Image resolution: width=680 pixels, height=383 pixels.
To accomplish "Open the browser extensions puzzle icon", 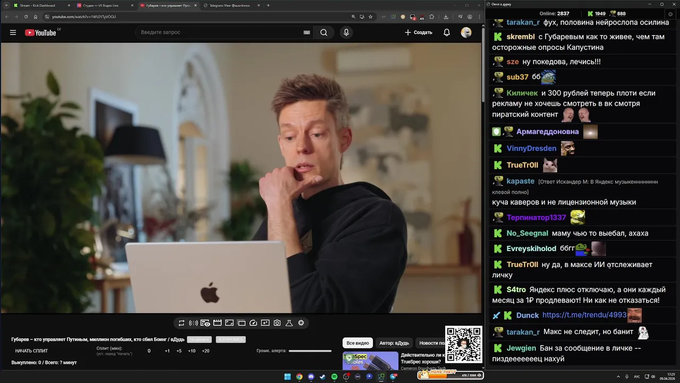I will pyautogui.click(x=431, y=16).
